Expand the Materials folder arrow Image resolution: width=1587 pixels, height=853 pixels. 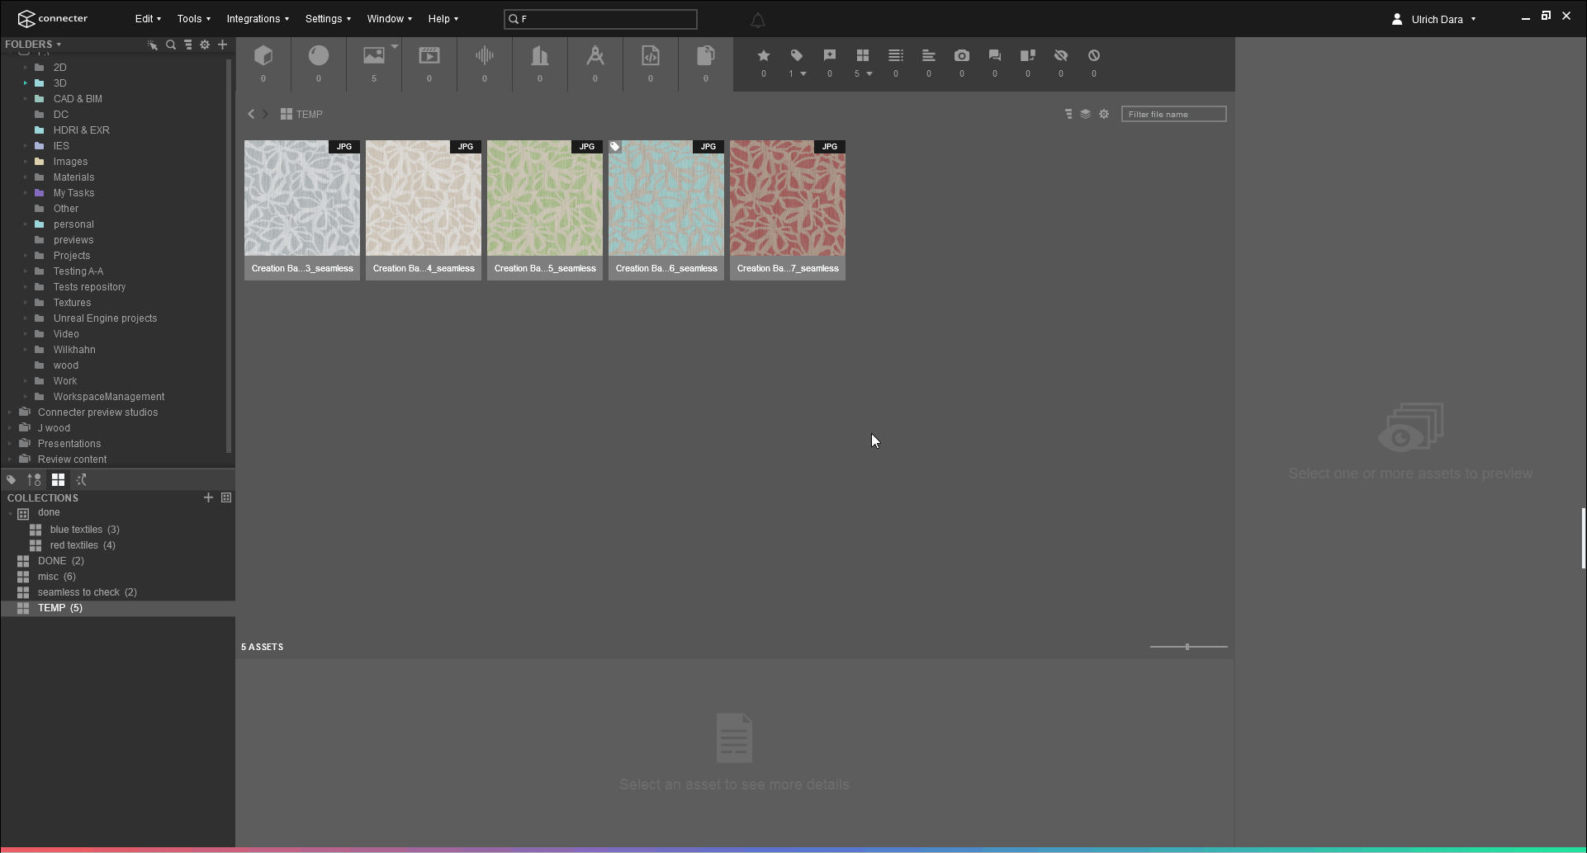[26, 177]
